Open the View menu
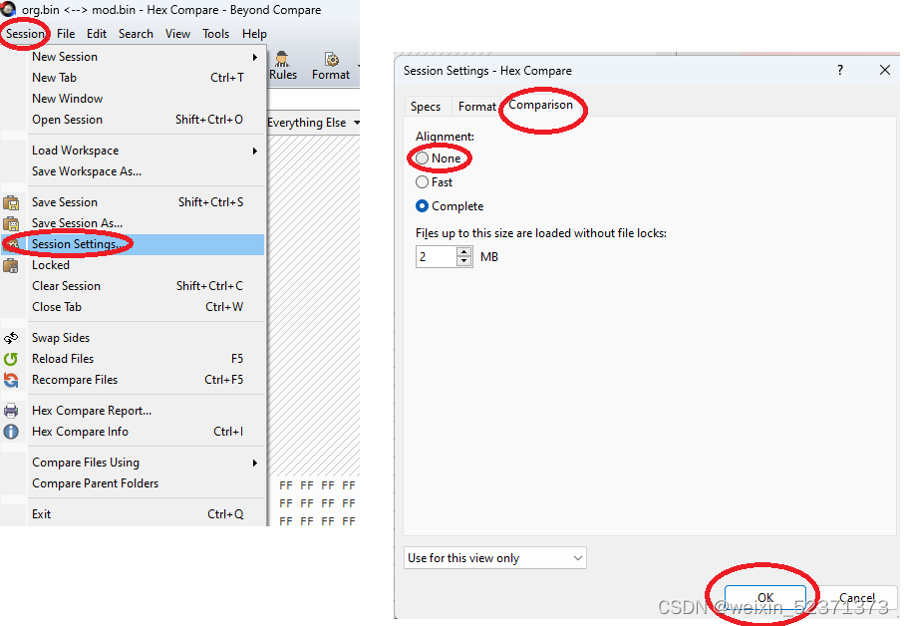 coord(177,34)
